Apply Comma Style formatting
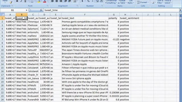Screen dimensions: 182x102 92,1
